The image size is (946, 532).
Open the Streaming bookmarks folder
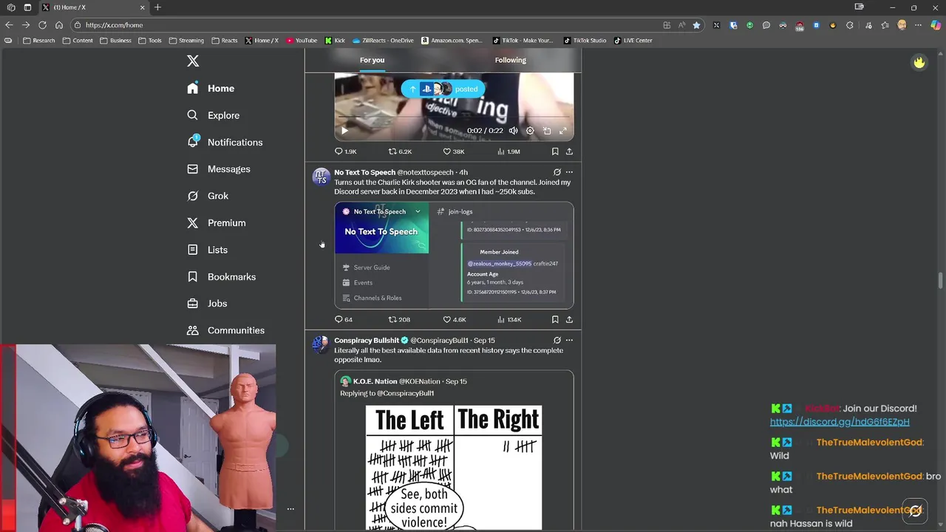(x=186, y=41)
